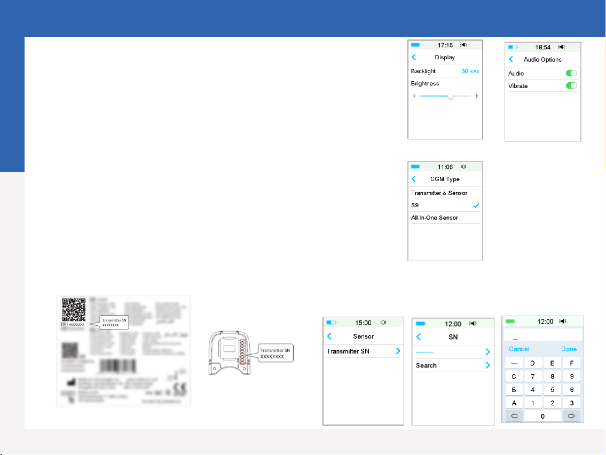The height and width of the screenshot is (455, 606).
Task: Open Transmitter SN chevron
Action: pos(398,351)
